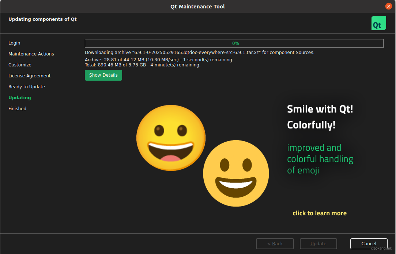Click the Show Details button

[103, 75]
